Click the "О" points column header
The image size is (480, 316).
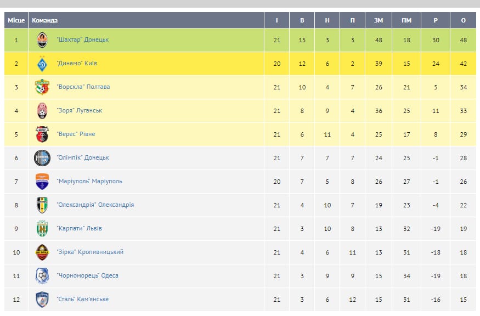(x=463, y=20)
